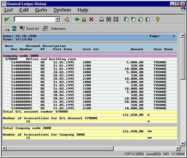The height and width of the screenshot is (158, 187).
Task: Click inside the command input field
Action: 35,19
